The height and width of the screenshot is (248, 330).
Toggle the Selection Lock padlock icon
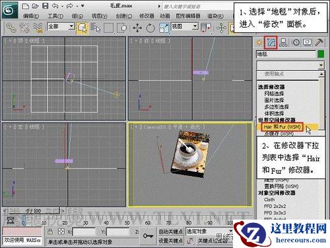pos(50,231)
